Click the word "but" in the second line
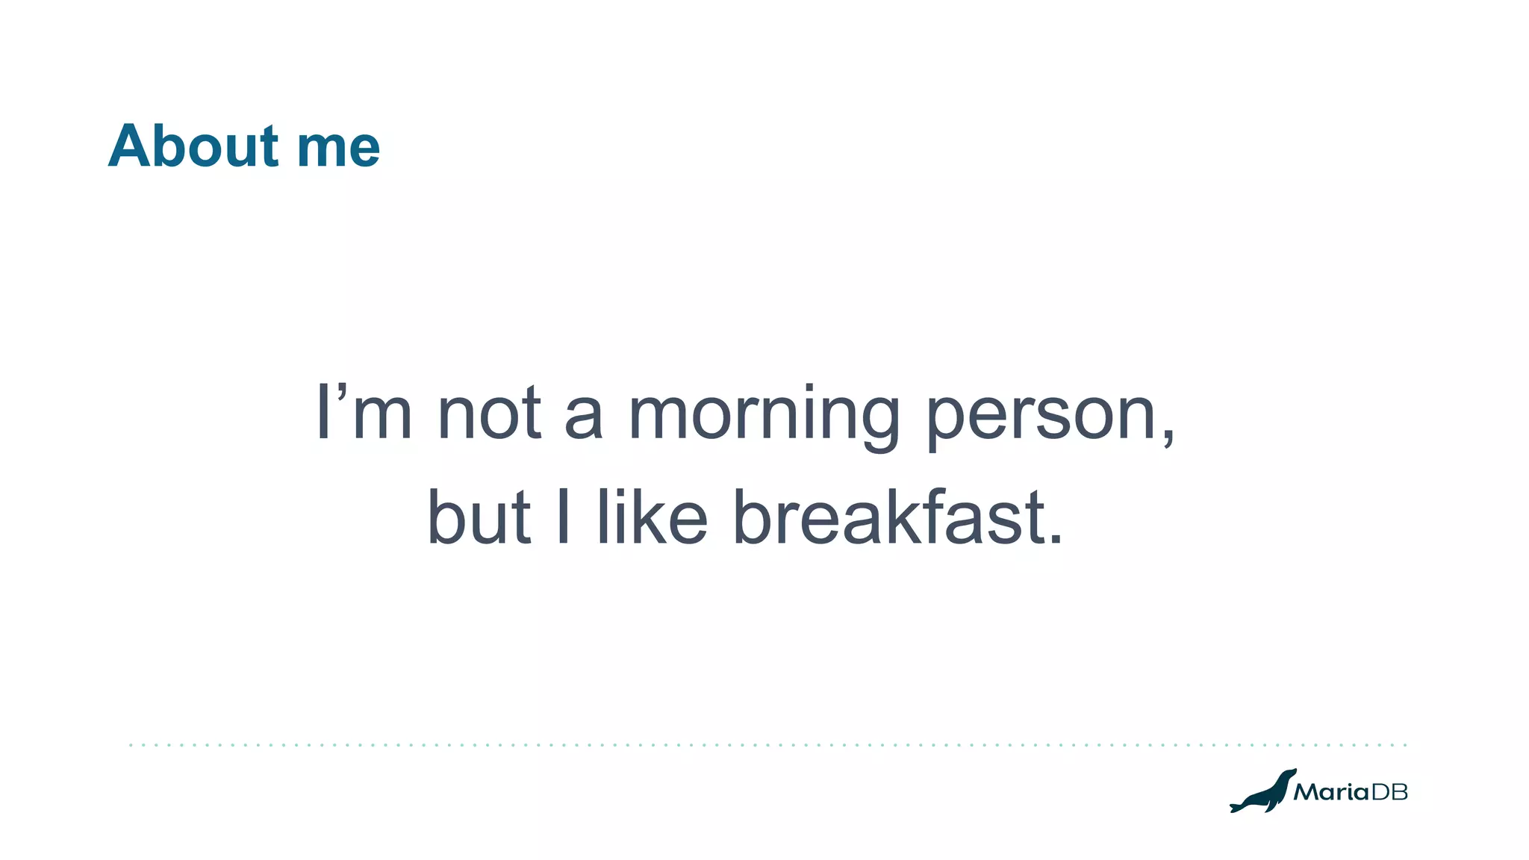This screenshot has height=860, width=1529. [479, 517]
